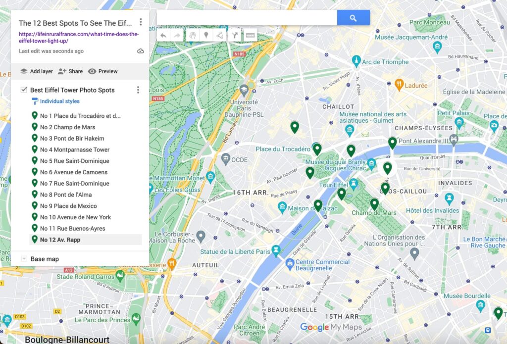The image size is (507, 344).
Task: Click the green marker at Gros-Caillou label
Action: (385, 188)
